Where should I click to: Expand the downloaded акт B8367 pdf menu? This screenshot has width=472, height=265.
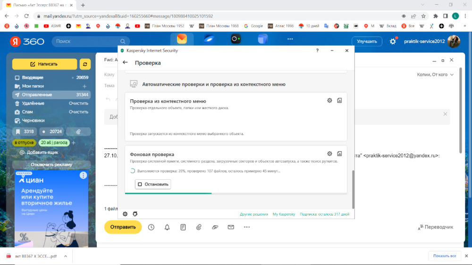[65, 257]
